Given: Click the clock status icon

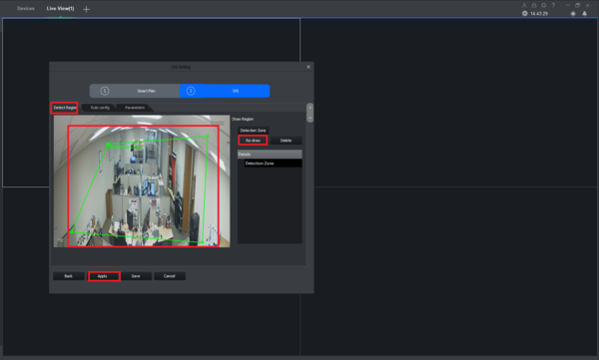Looking at the screenshot, I should (525, 13).
